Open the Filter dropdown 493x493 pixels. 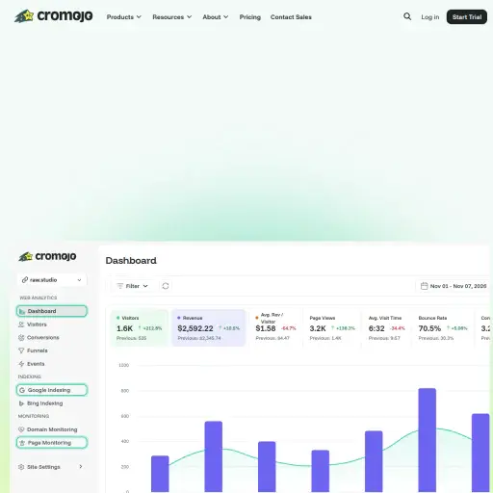point(132,286)
